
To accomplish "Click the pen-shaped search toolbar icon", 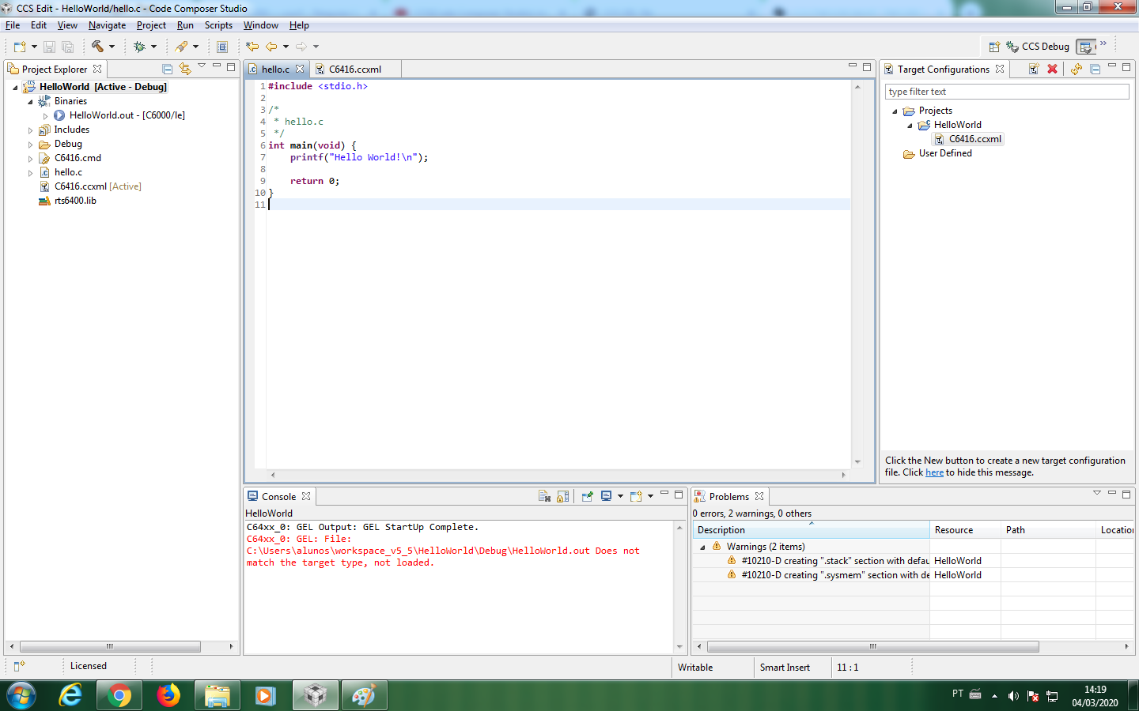I will [x=182, y=47].
